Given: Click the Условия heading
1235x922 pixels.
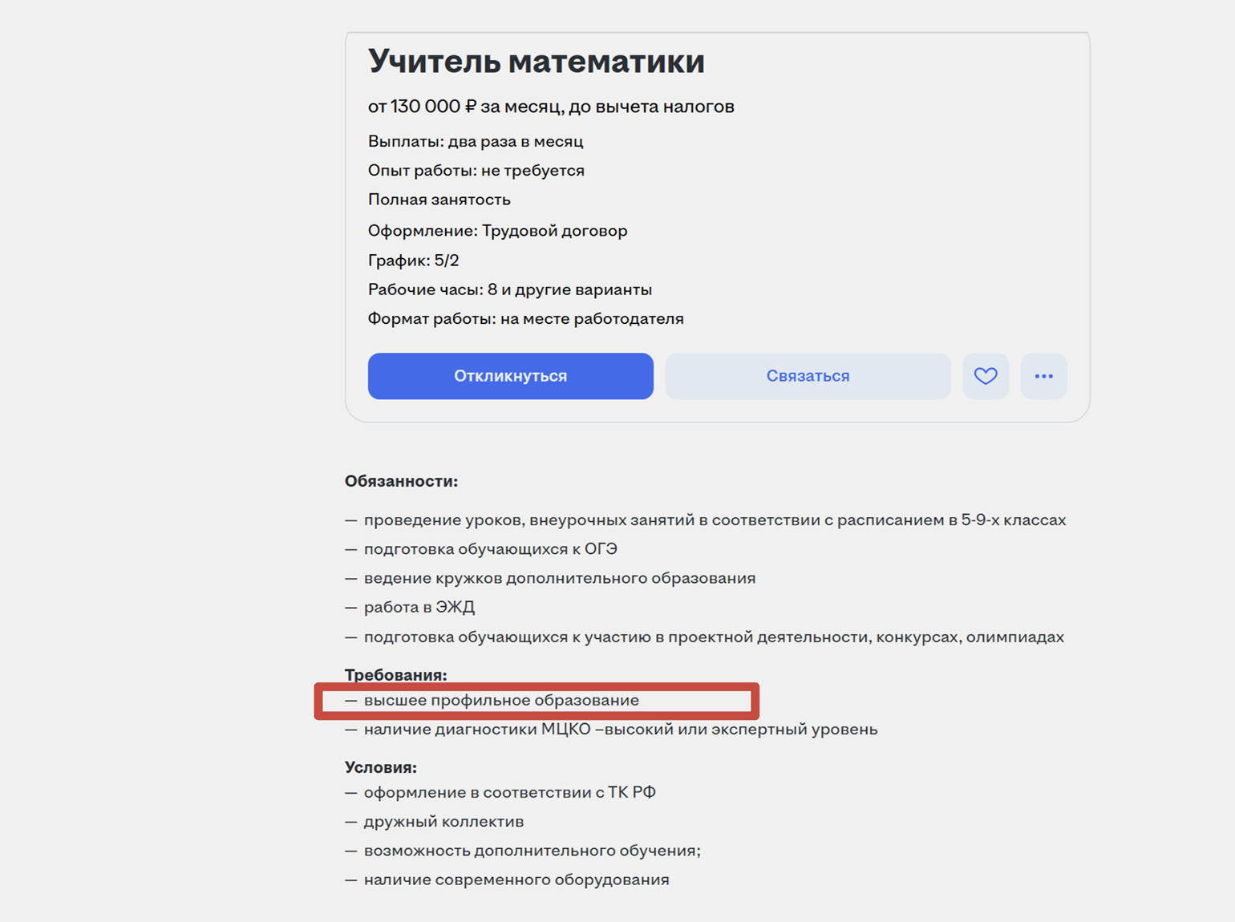Looking at the screenshot, I should (381, 767).
